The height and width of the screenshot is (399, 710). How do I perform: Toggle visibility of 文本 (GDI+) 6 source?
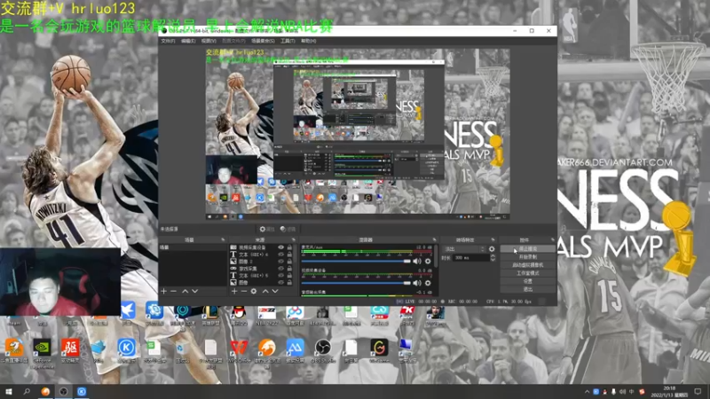point(280,254)
